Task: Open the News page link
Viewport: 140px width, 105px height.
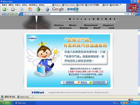Action: point(72,25)
